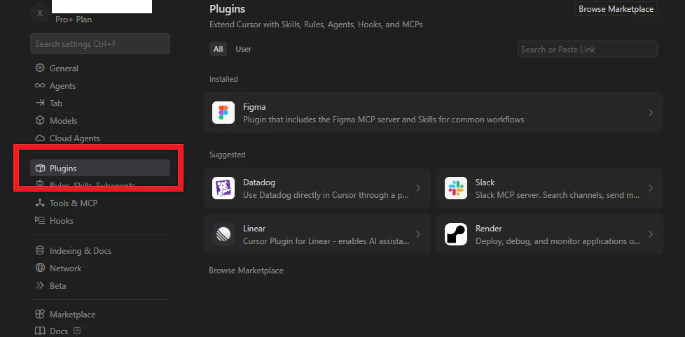Expand the Linear plugin chevron

tap(418, 234)
